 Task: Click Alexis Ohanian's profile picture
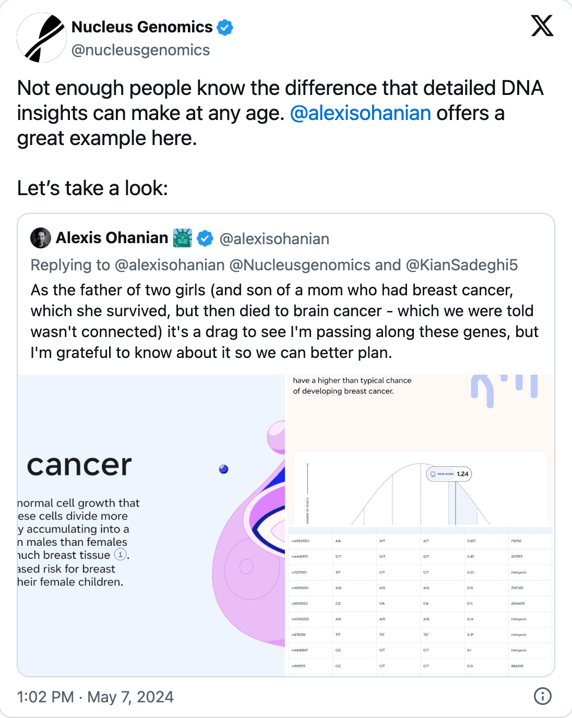41,238
